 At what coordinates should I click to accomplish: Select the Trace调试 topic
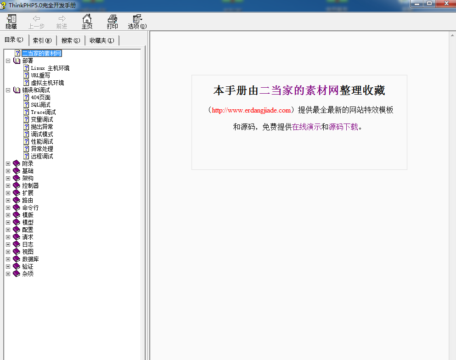click(43, 112)
